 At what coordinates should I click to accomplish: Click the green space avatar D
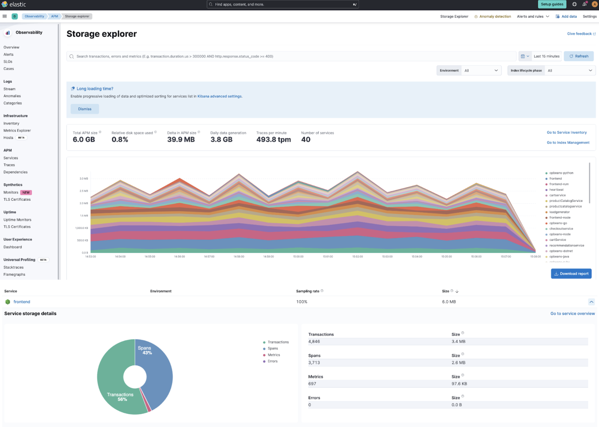(x=15, y=16)
